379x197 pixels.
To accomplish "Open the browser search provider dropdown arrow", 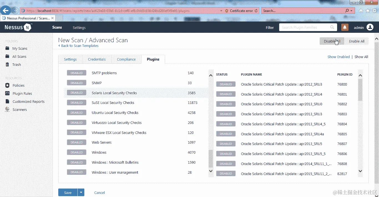I will [352, 11].
